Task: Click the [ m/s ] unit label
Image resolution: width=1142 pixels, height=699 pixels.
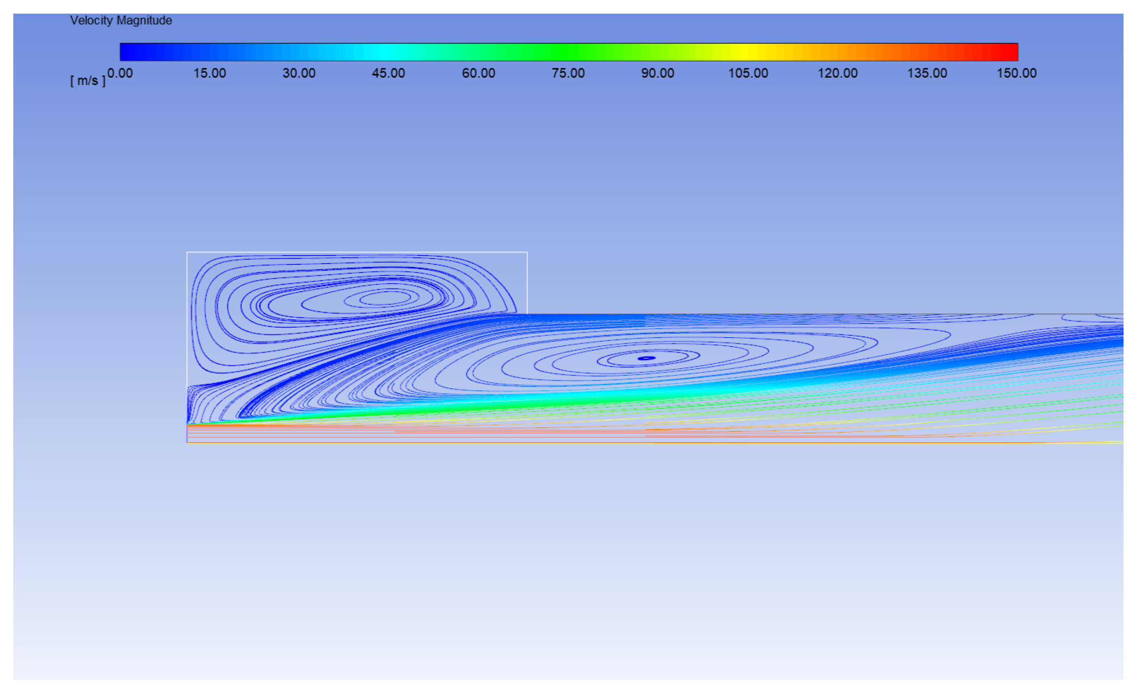Action: pyautogui.click(x=88, y=81)
